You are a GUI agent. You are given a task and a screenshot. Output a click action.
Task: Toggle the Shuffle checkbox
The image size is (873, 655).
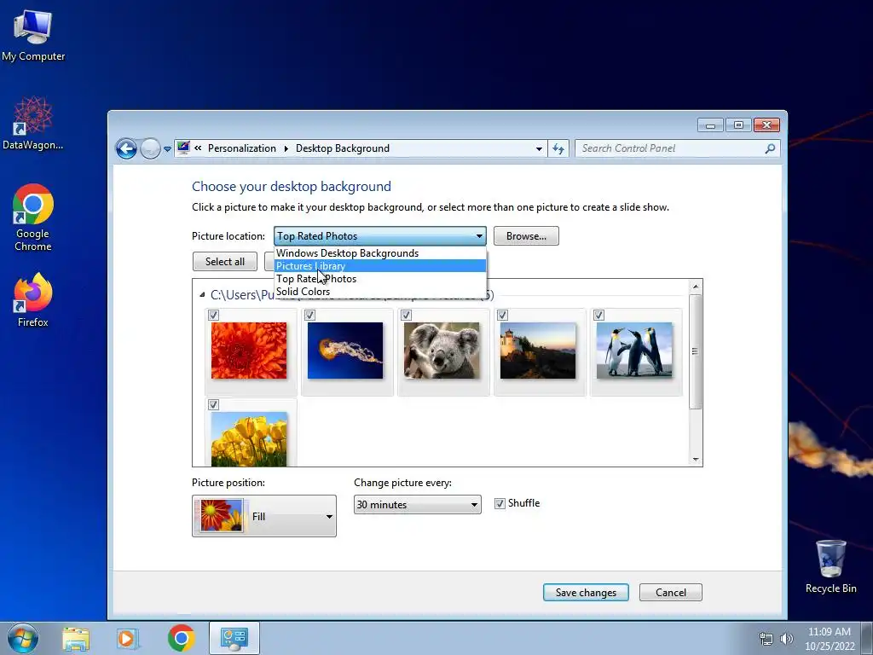click(500, 503)
